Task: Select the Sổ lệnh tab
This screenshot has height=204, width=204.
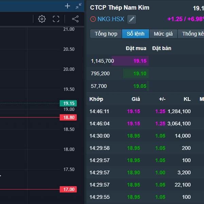Action: [x=135, y=34]
